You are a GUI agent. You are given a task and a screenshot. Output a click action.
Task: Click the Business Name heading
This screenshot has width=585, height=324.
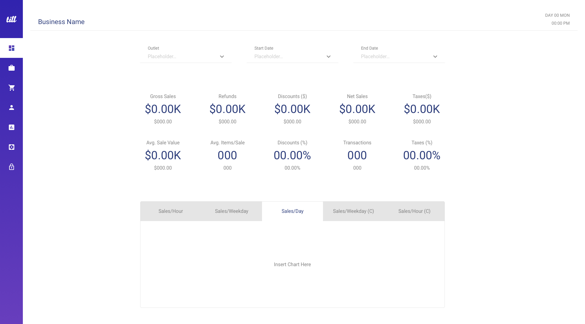click(x=61, y=22)
